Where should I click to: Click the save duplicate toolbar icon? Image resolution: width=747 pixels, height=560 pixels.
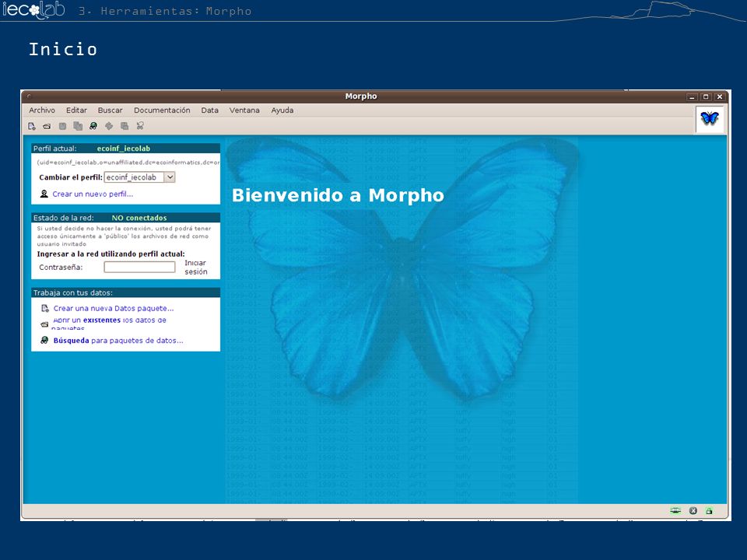coord(78,126)
